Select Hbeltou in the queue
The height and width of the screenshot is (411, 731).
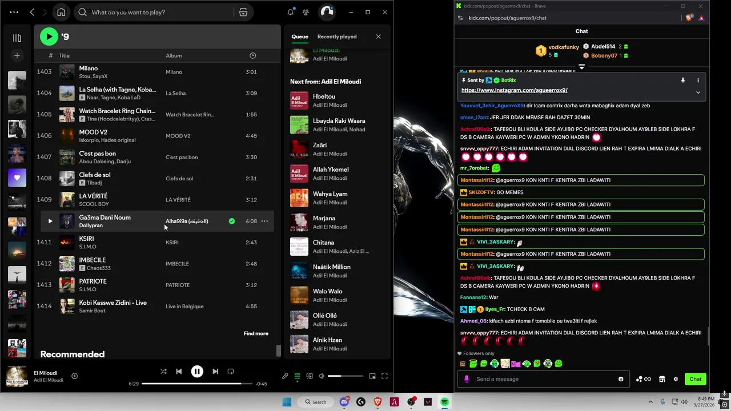coord(338,100)
